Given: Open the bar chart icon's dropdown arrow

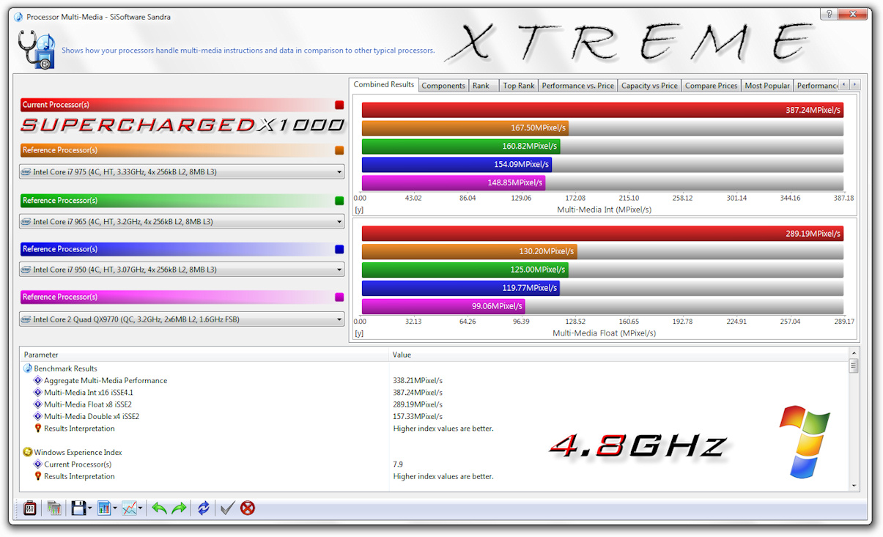Looking at the screenshot, I should [115, 508].
